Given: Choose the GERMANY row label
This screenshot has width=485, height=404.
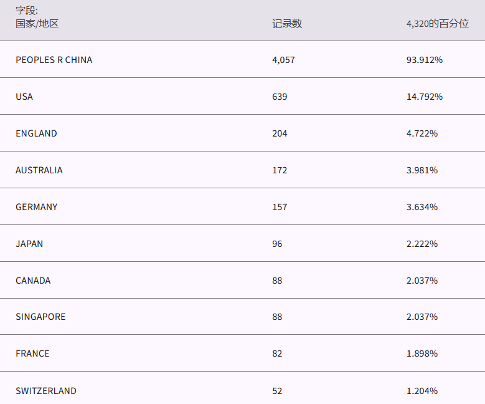Looking at the screenshot, I should coord(37,207).
